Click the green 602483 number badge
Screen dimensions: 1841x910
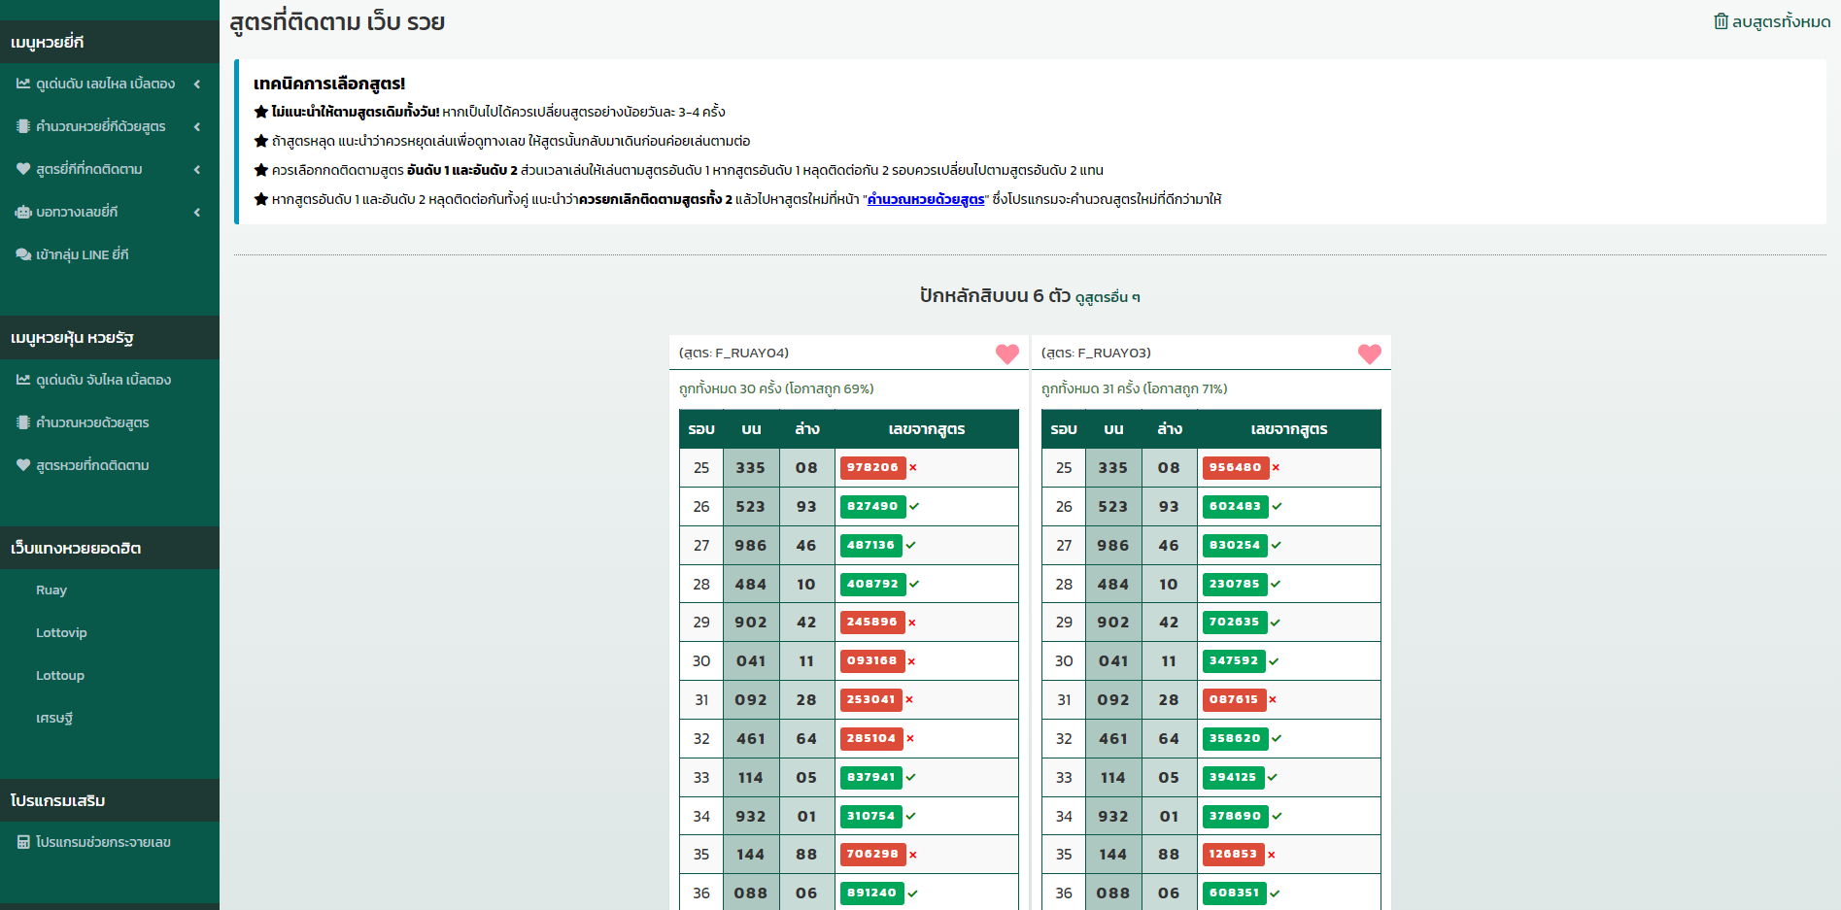point(1235,507)
